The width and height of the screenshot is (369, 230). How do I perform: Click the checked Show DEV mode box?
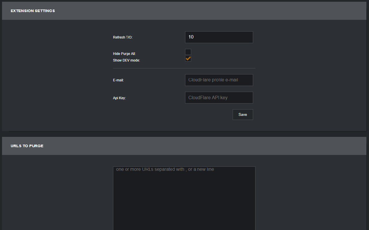(188, 58)
